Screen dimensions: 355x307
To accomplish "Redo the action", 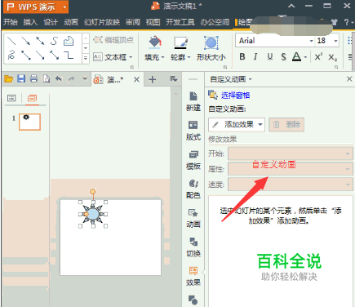I will (x=71, y=79).
